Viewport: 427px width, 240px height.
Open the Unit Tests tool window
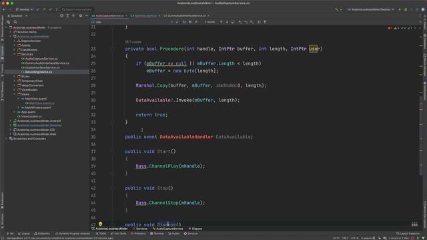point(119,233)
